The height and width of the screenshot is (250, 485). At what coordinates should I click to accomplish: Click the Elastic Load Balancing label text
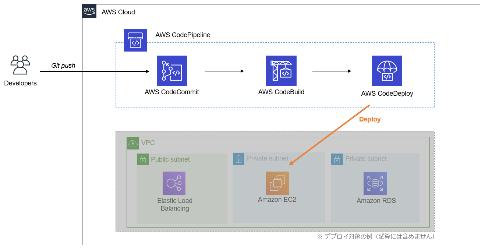[175, 204]
